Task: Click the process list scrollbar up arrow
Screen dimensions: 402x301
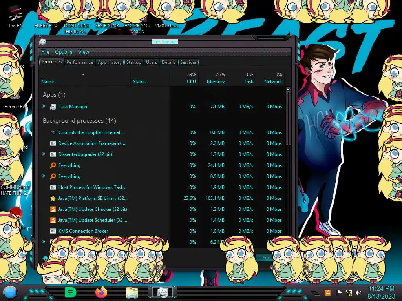Action: [x=289, y=90]
